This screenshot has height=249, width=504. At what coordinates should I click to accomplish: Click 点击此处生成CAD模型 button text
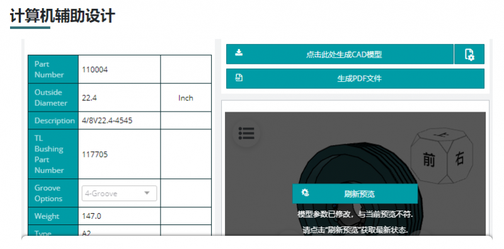(344, 54)
